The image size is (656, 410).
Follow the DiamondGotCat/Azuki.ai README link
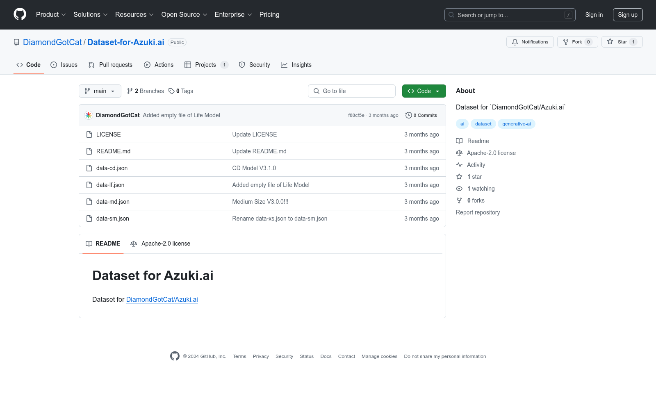point(162,300)
